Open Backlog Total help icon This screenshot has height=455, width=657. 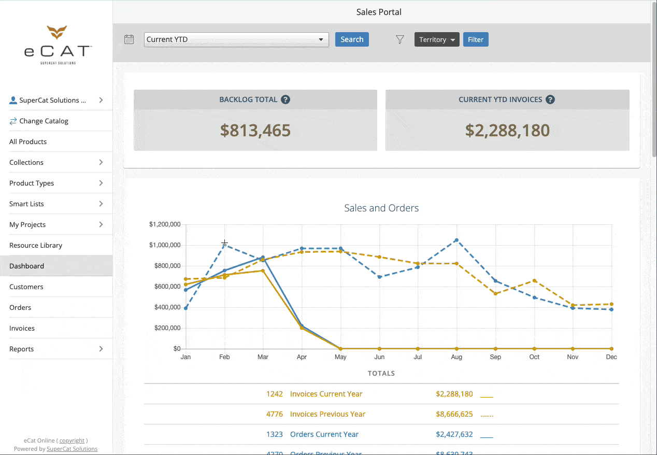coord(285,99)
